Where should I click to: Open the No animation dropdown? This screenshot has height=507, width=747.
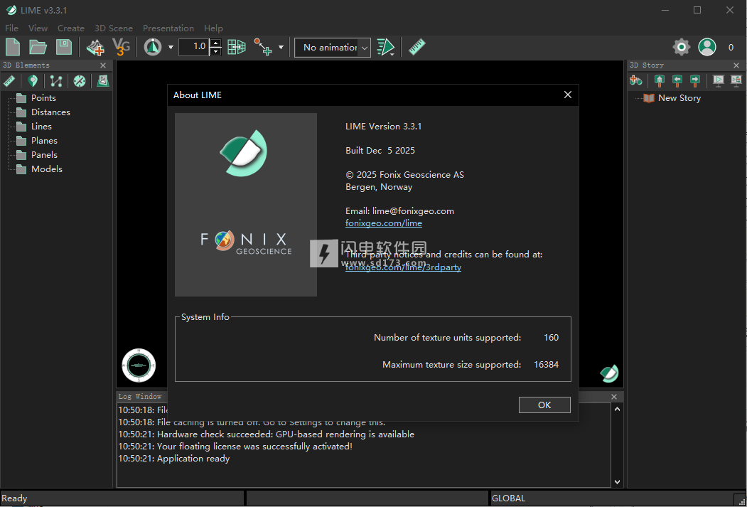pos(333,48)
